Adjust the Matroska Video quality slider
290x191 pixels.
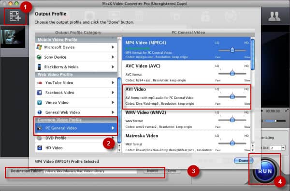coord(232,143)
